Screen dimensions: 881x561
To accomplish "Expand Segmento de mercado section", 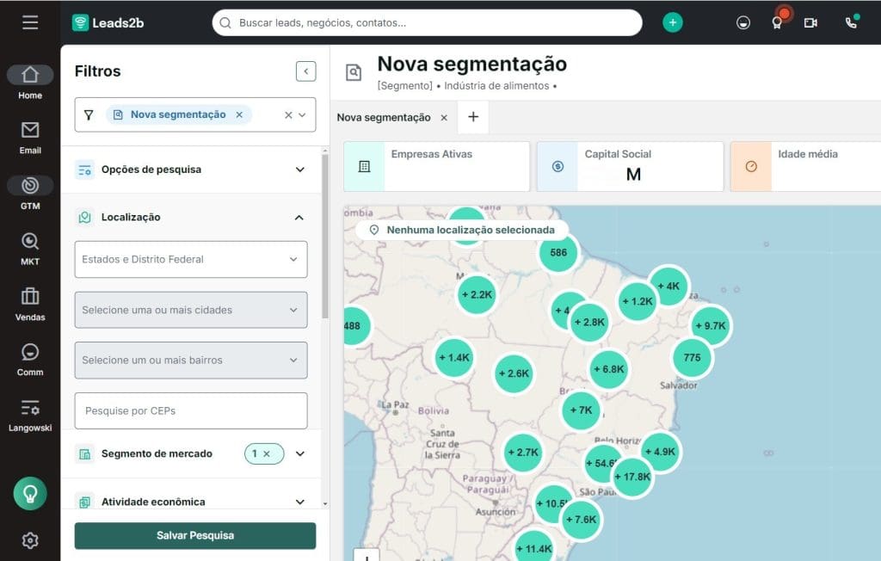I will coord(300,453).
